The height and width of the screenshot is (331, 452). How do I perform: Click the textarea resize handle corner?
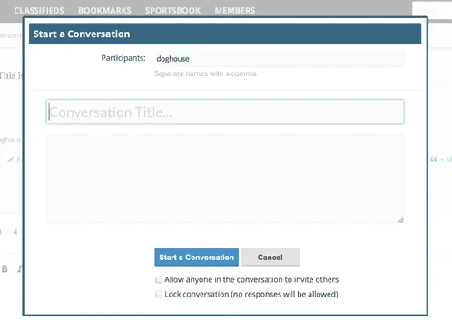(400, 219)
